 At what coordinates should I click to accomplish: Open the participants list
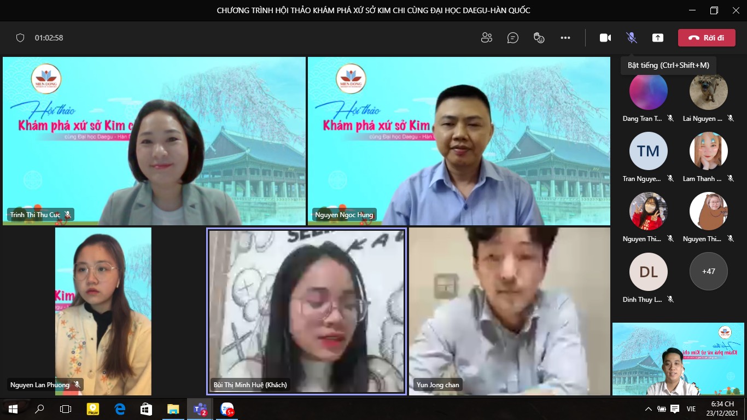487,37
